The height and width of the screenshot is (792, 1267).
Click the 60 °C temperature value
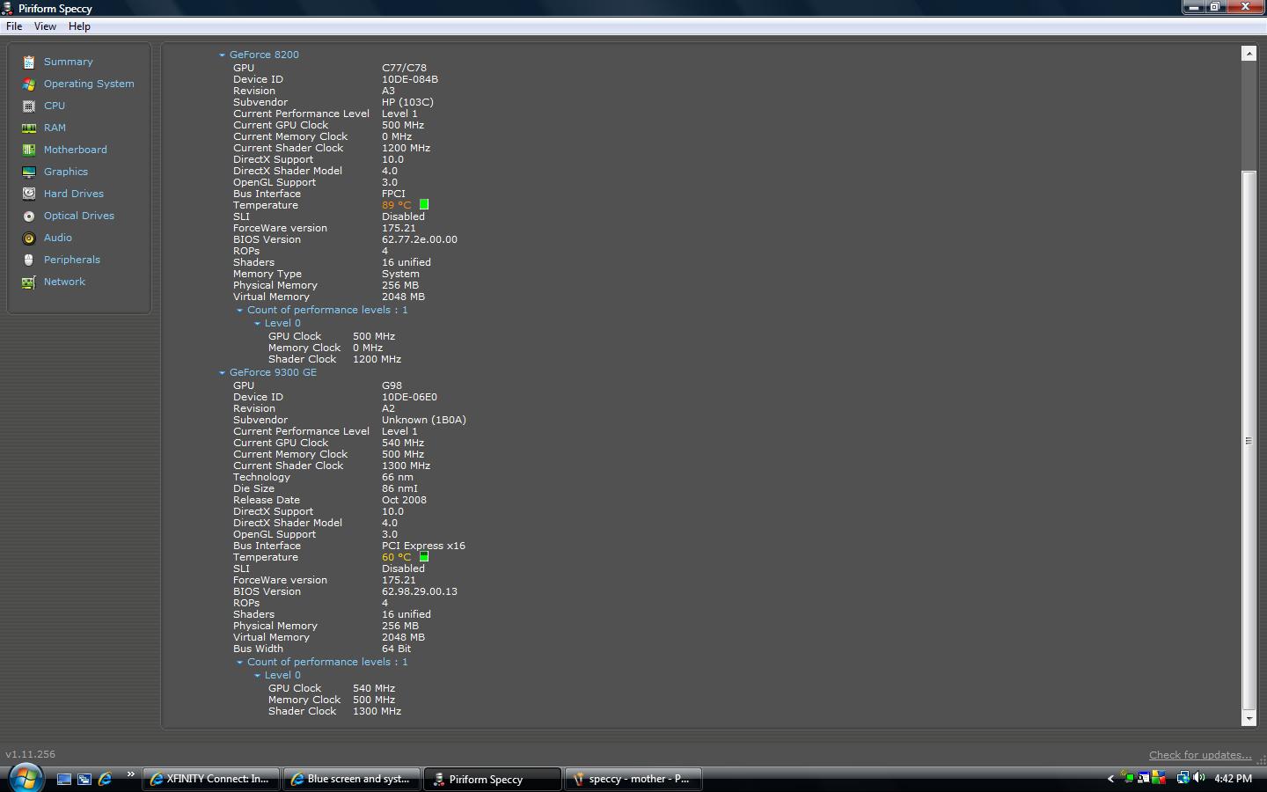[x=396, y=557]
